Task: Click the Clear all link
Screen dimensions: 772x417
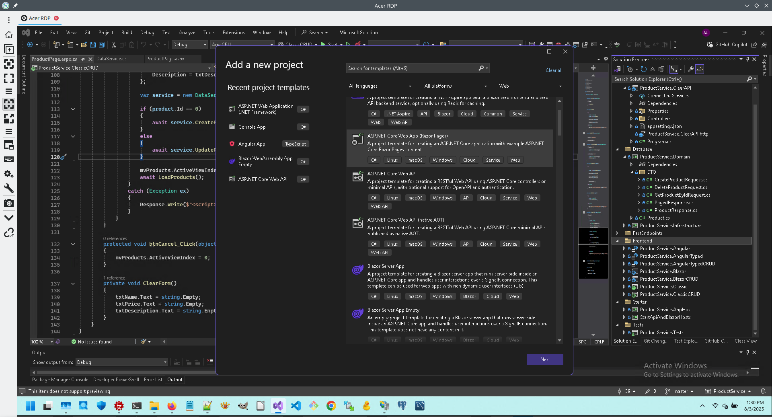Action: [x=554, y=70]
